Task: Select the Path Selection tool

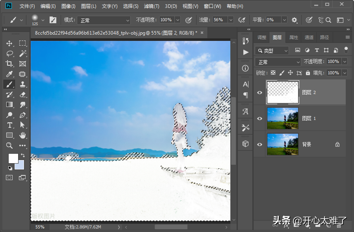Action: (22, 125)
